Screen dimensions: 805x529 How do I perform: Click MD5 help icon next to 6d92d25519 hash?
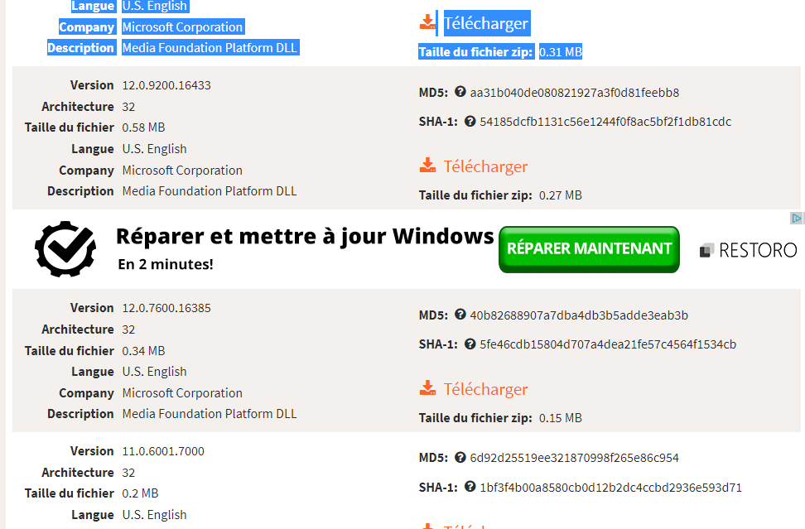click(460, 457)
